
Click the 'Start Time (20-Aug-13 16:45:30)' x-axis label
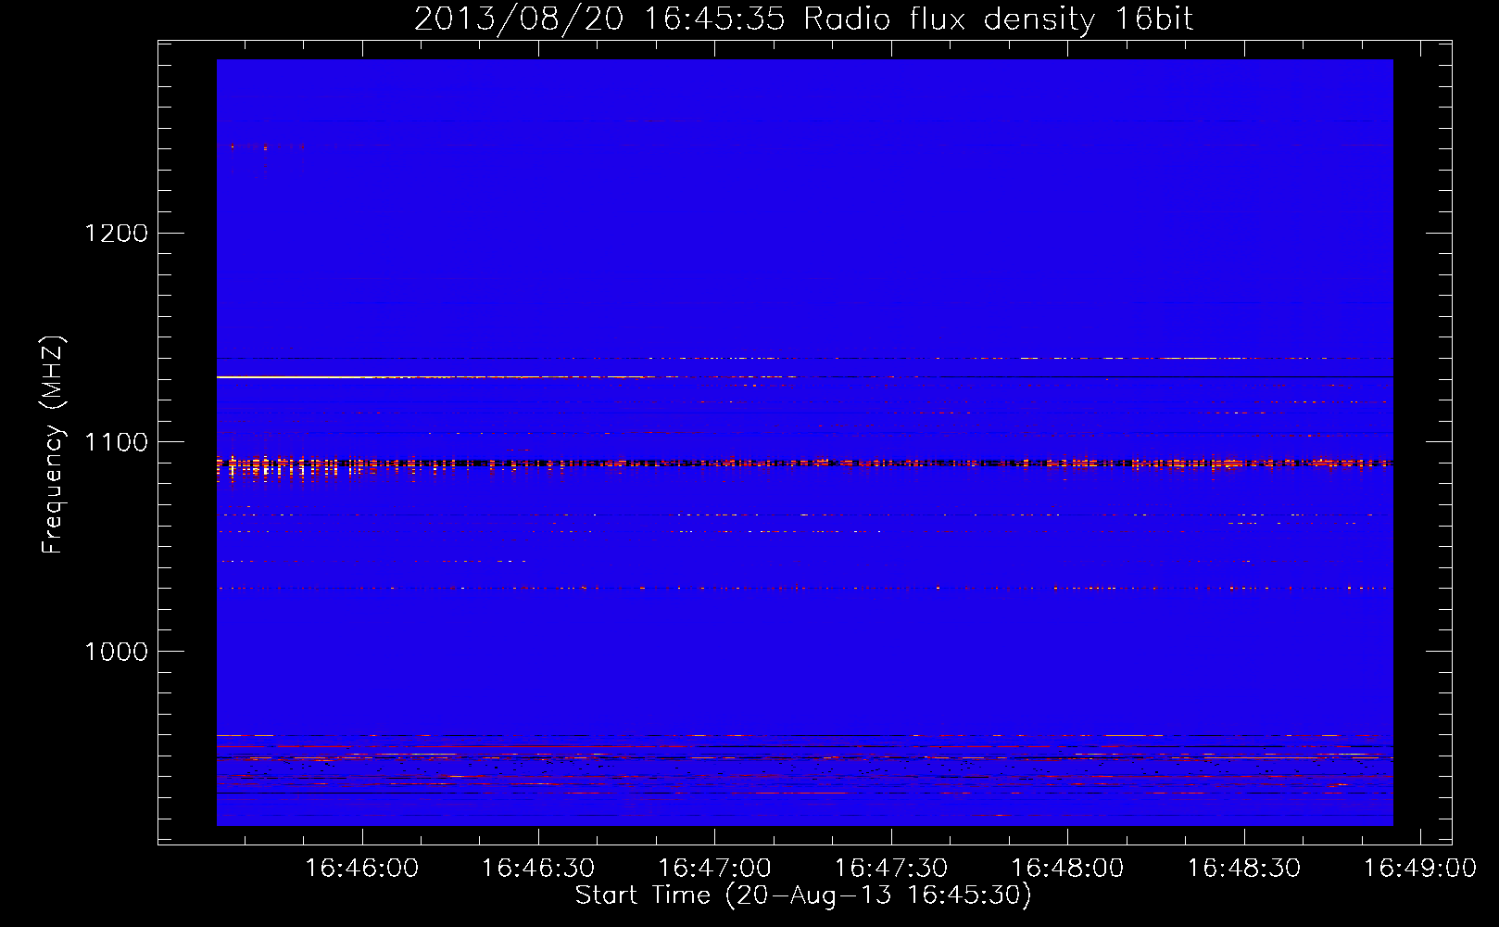click(x=803, y=895)
